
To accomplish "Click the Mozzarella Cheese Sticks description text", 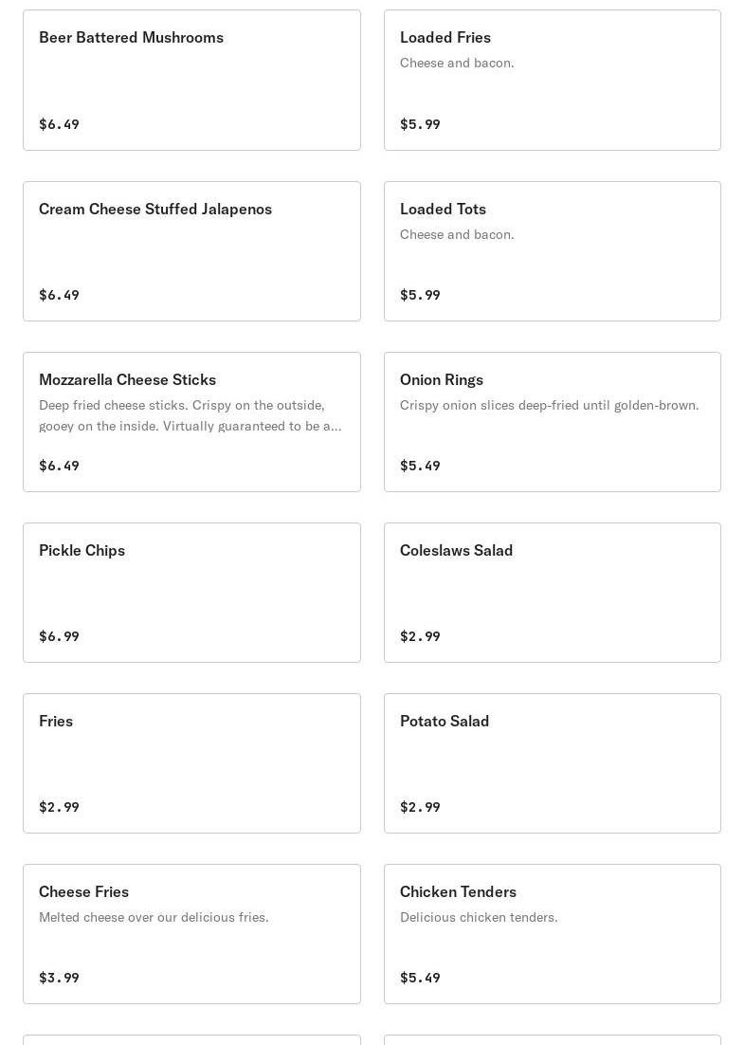I will pyautogui.click(x=190, y=415).
